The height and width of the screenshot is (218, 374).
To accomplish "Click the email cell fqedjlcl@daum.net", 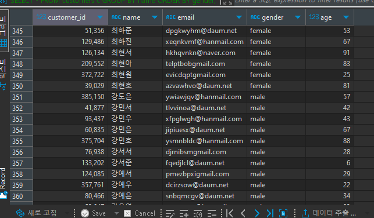I will click(x=205, y=163).
